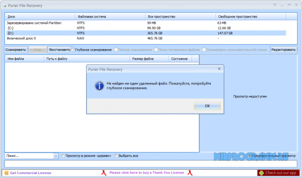Enable Просмотр в режиме «дерево» checkbox
Screen dimensions: 302x178
(x=63, y=156)
